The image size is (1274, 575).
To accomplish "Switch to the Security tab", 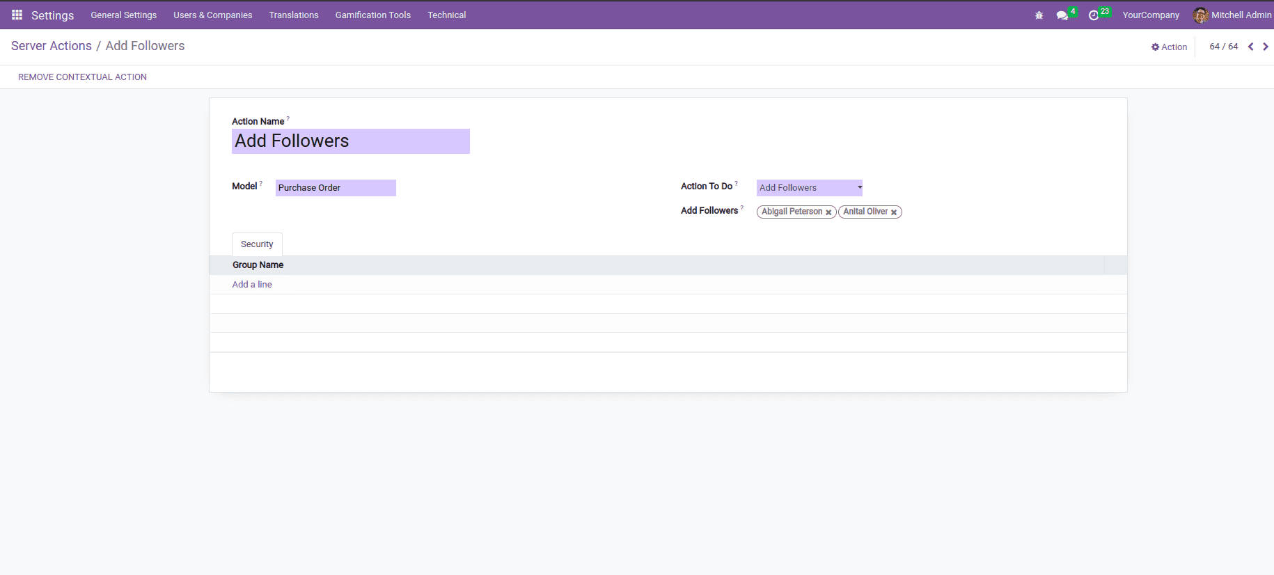I will coord(257,244).
